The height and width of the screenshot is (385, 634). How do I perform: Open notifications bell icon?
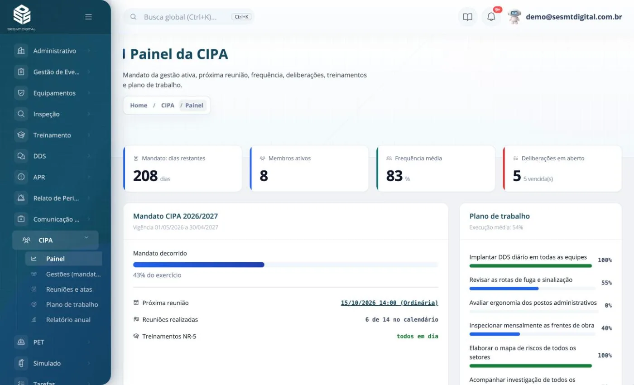point(491,17)
